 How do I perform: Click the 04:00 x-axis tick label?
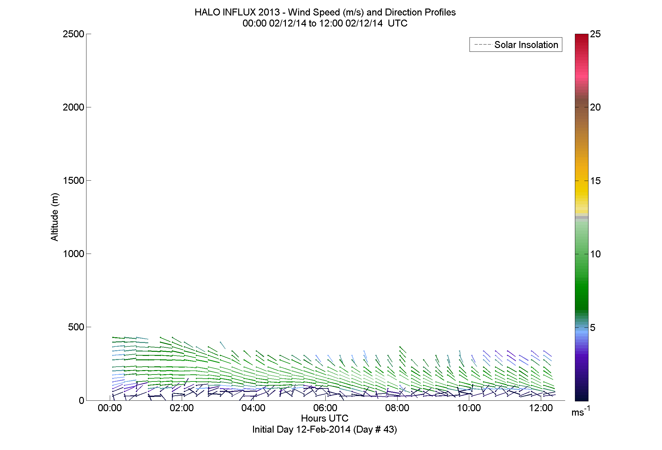(253, 408)
